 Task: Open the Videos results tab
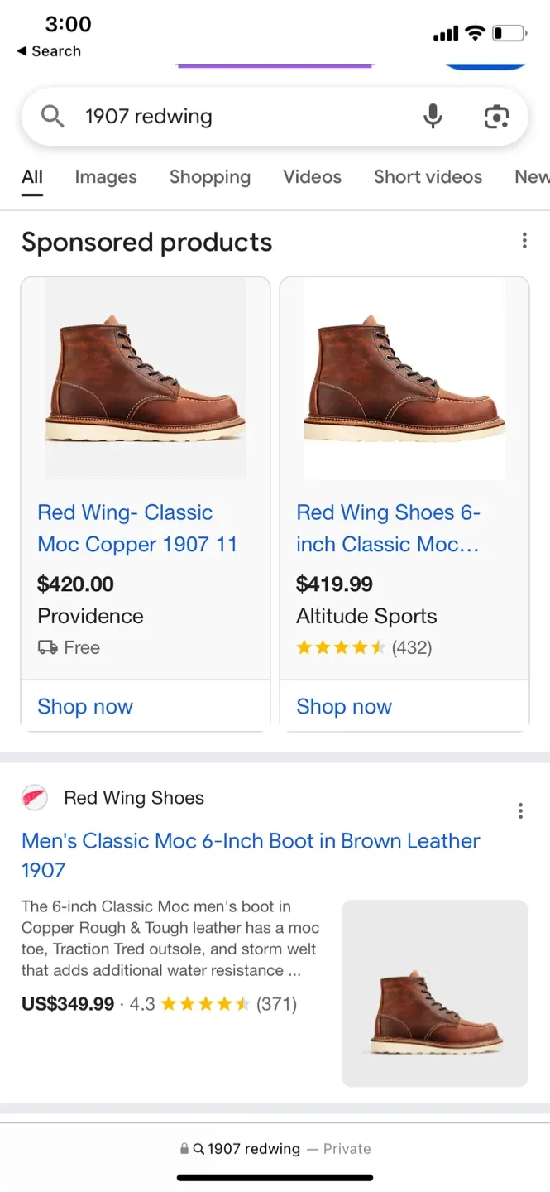tap(312, 177)
